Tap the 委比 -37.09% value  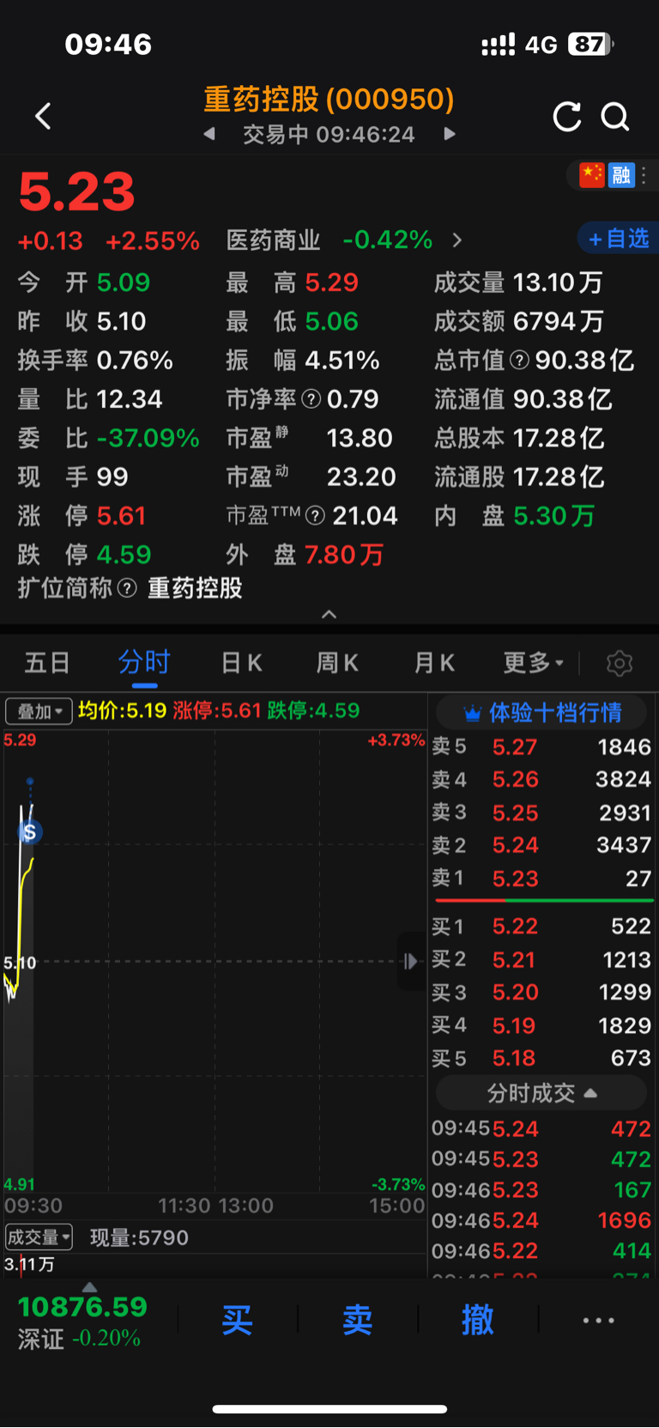pyautogui.click(x=148, y=438)
